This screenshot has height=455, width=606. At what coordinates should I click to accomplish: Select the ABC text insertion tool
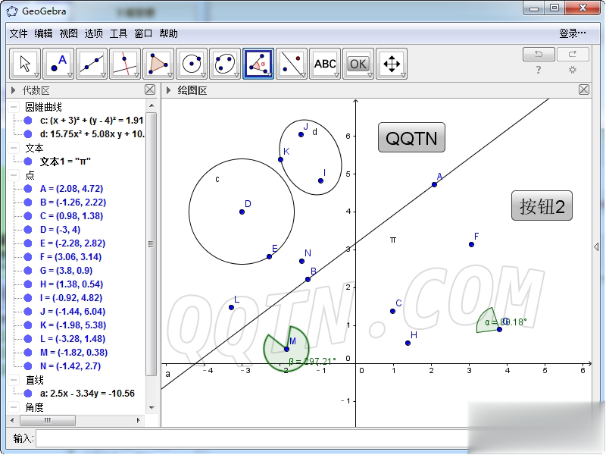coord(325,64)
